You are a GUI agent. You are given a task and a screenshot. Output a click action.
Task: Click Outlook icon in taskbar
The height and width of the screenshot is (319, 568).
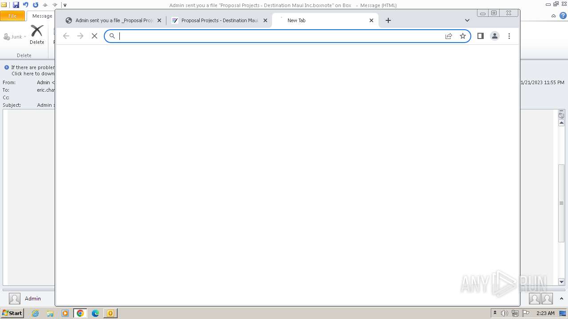point(110,313)
